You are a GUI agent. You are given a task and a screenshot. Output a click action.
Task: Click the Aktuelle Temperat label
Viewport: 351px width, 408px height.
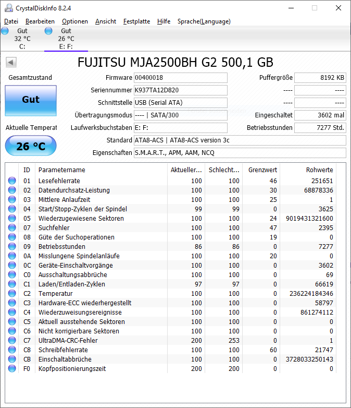click(x=31, y=127)
